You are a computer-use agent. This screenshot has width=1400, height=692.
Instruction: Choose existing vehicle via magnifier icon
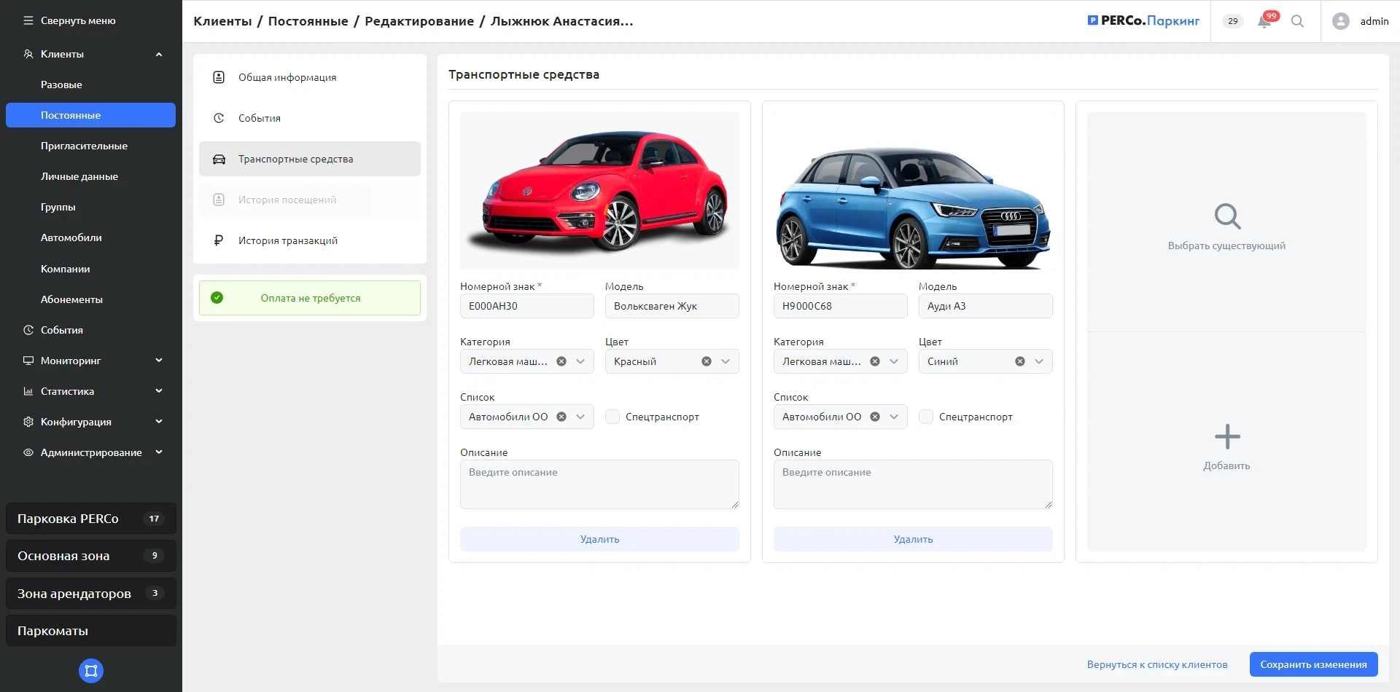click(x=1226, y=216)
